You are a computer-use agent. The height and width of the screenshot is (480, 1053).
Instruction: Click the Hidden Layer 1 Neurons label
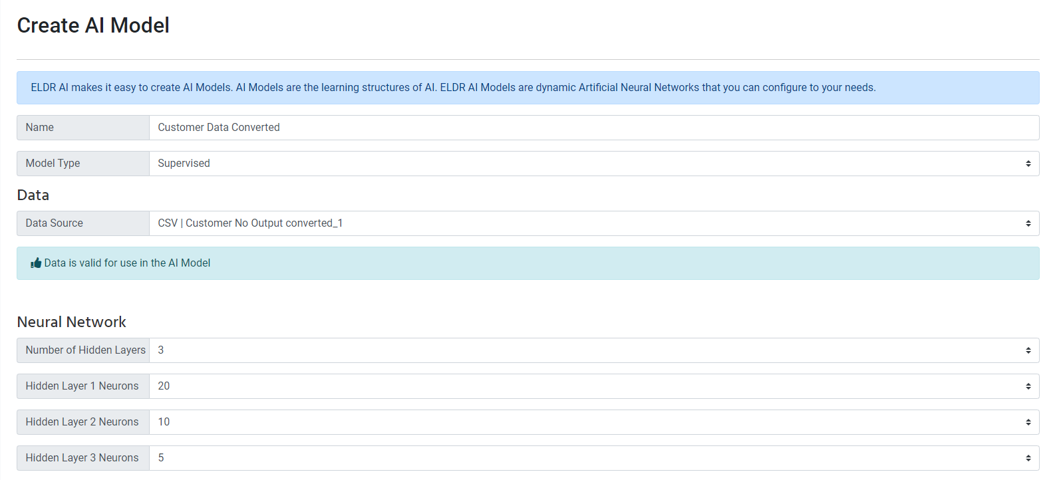[82, 386]
